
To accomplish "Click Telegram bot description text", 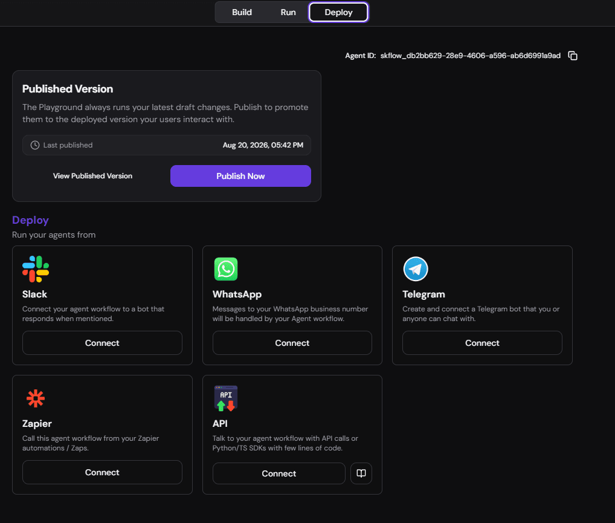I will (481, 314).
